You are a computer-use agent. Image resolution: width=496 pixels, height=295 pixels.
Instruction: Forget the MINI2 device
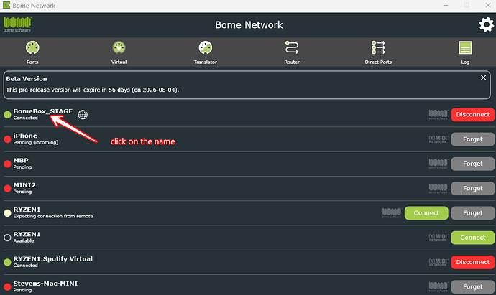click(x=472, y=189)
